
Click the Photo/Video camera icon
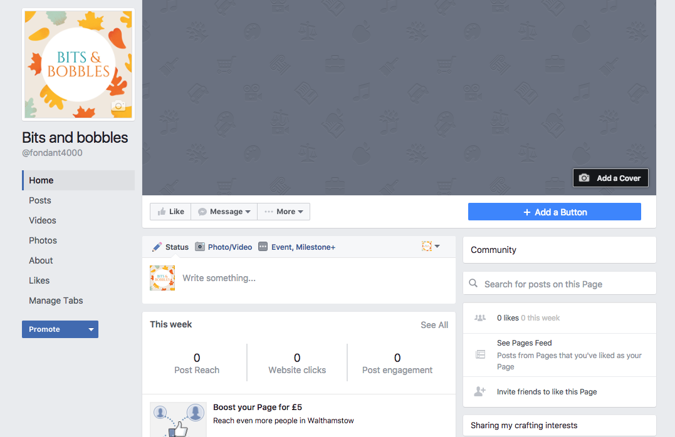201,247
